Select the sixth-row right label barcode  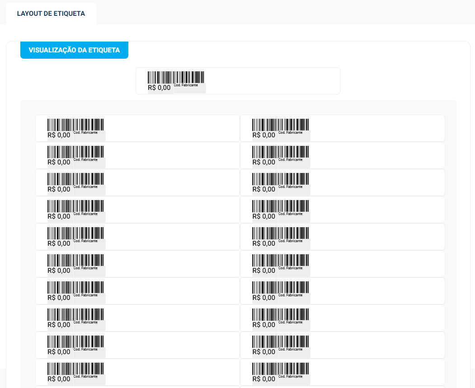tap(280, 260)
